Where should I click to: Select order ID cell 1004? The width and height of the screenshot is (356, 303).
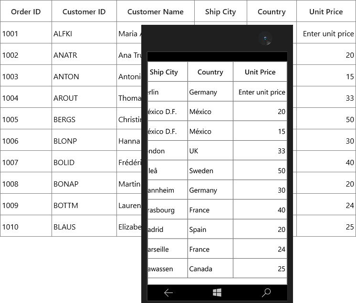(x=26, y=97)
